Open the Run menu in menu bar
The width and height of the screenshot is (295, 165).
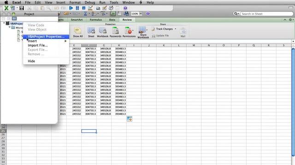[x=102, y=2]
